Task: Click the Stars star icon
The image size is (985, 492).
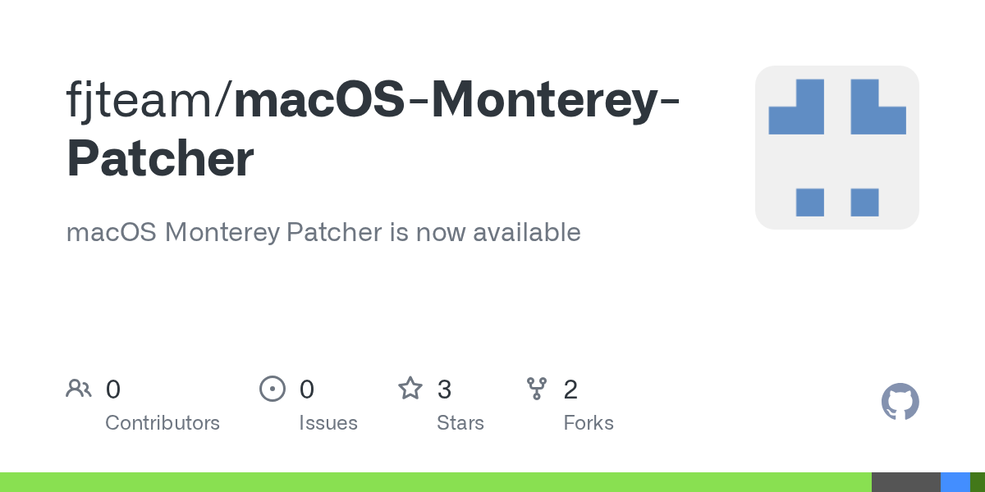Action: coord(410,388)
